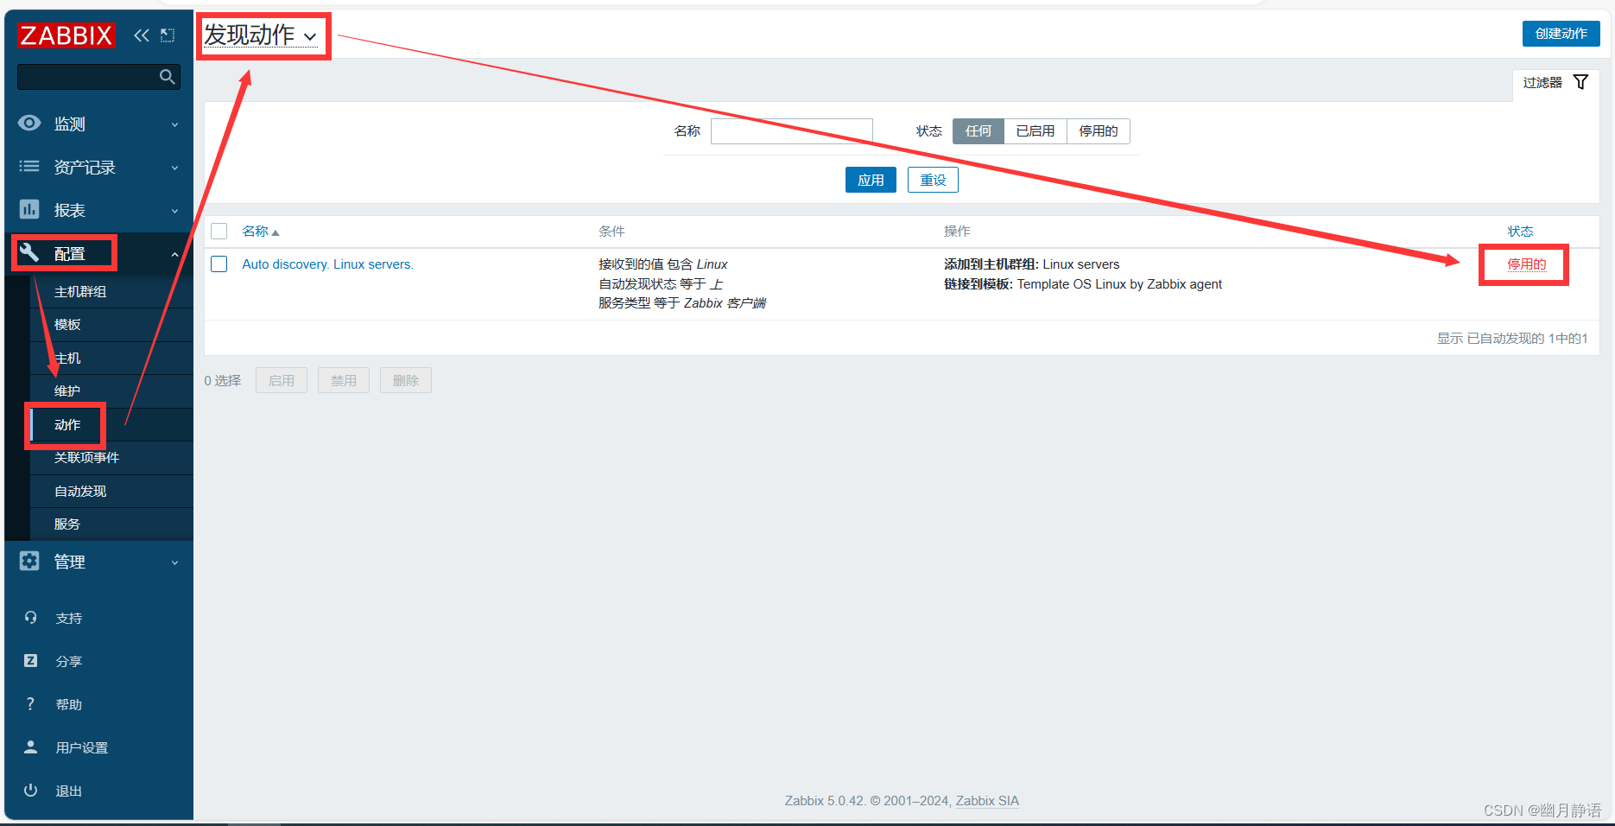Viewport: 1615px width, 826px height.
Task: Select 已启用 status filter
Action: coord(1035,131)
